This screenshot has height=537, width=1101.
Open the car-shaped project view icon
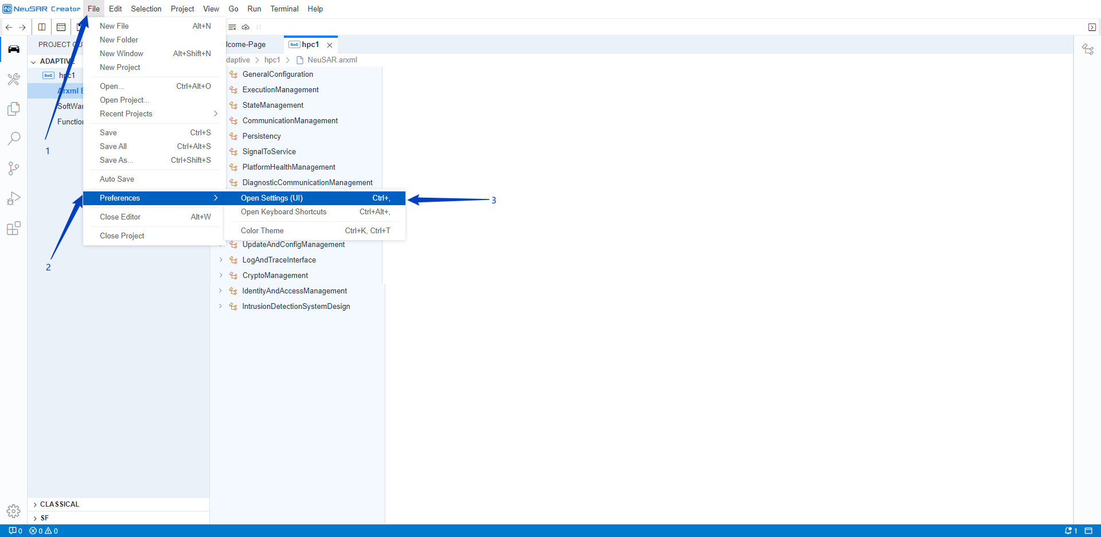point(14,49)
